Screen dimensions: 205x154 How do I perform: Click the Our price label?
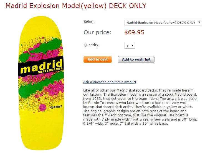(x=98, y=32)
